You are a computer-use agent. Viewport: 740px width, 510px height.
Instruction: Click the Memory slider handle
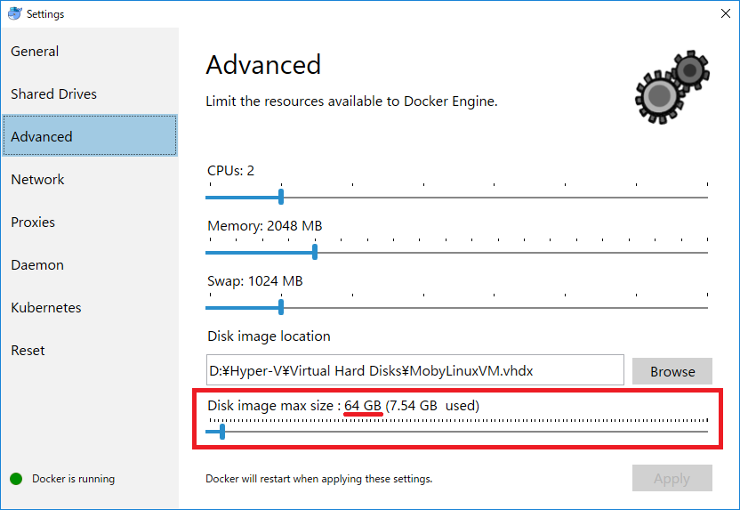coord(315,252)
